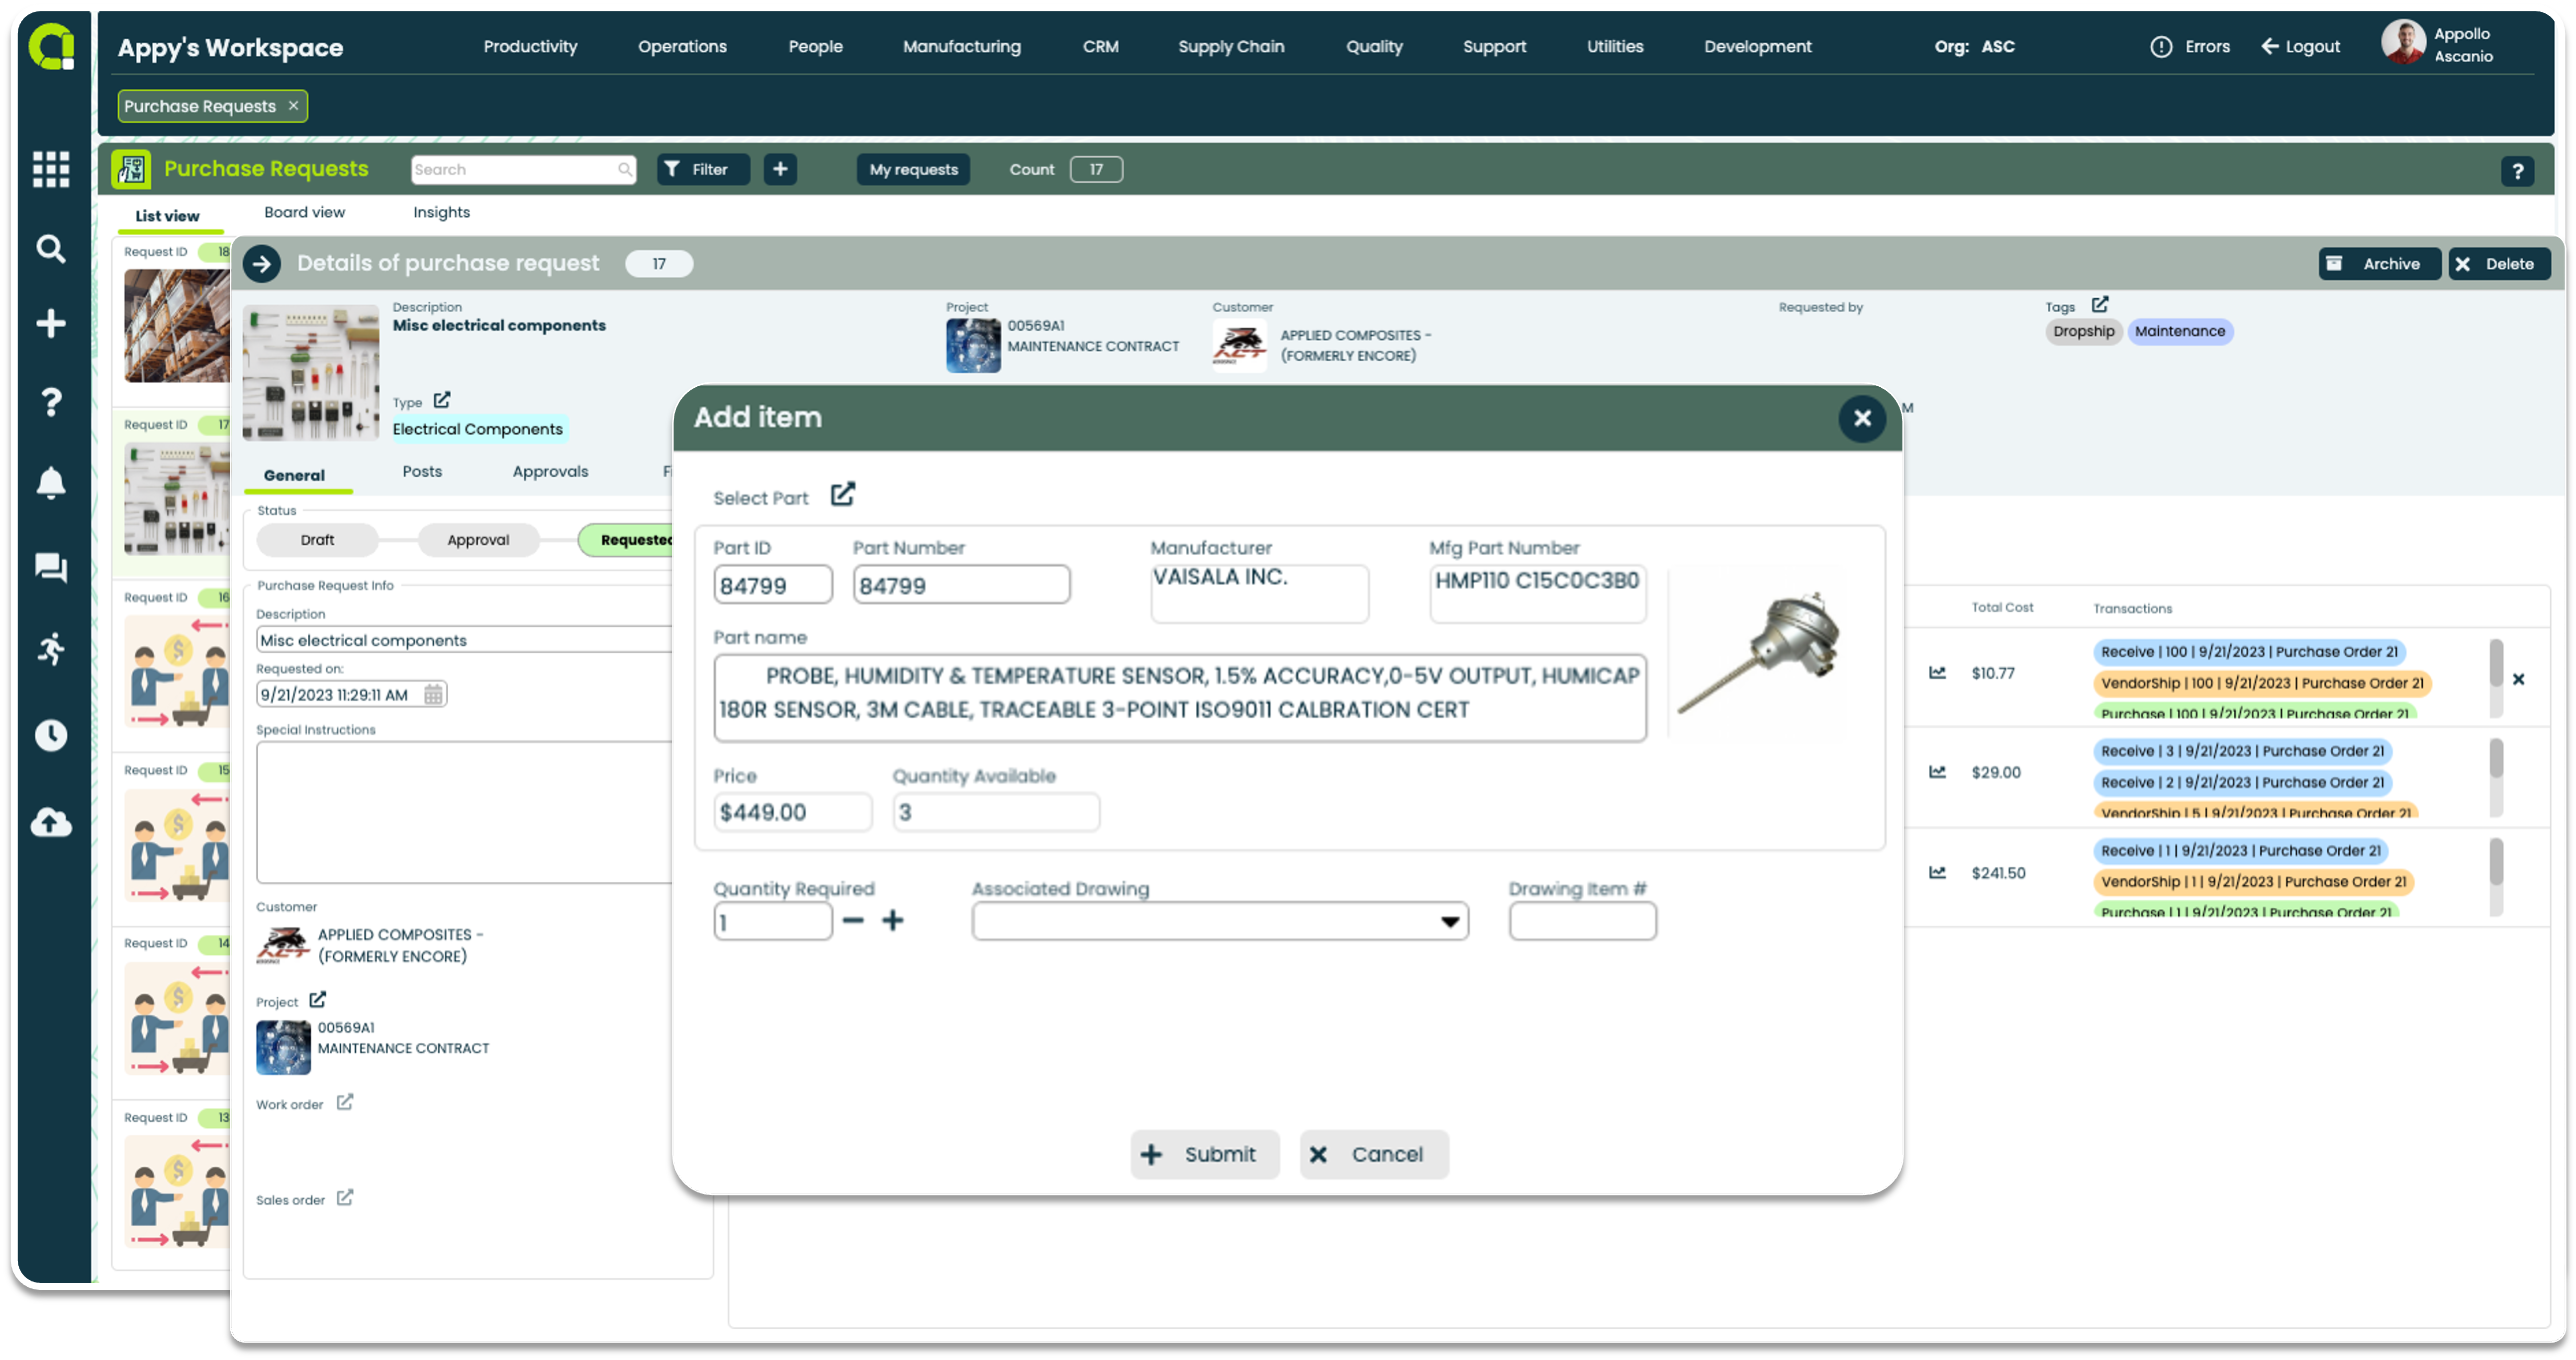Remove the $10.77 row with X
This screenshot has height=1360, width=2576.
(2518, 680)
